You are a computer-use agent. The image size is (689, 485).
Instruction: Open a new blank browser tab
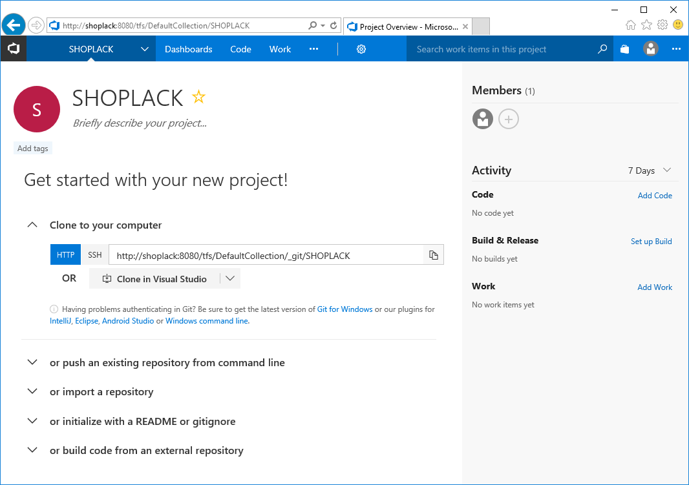(481, 26)
